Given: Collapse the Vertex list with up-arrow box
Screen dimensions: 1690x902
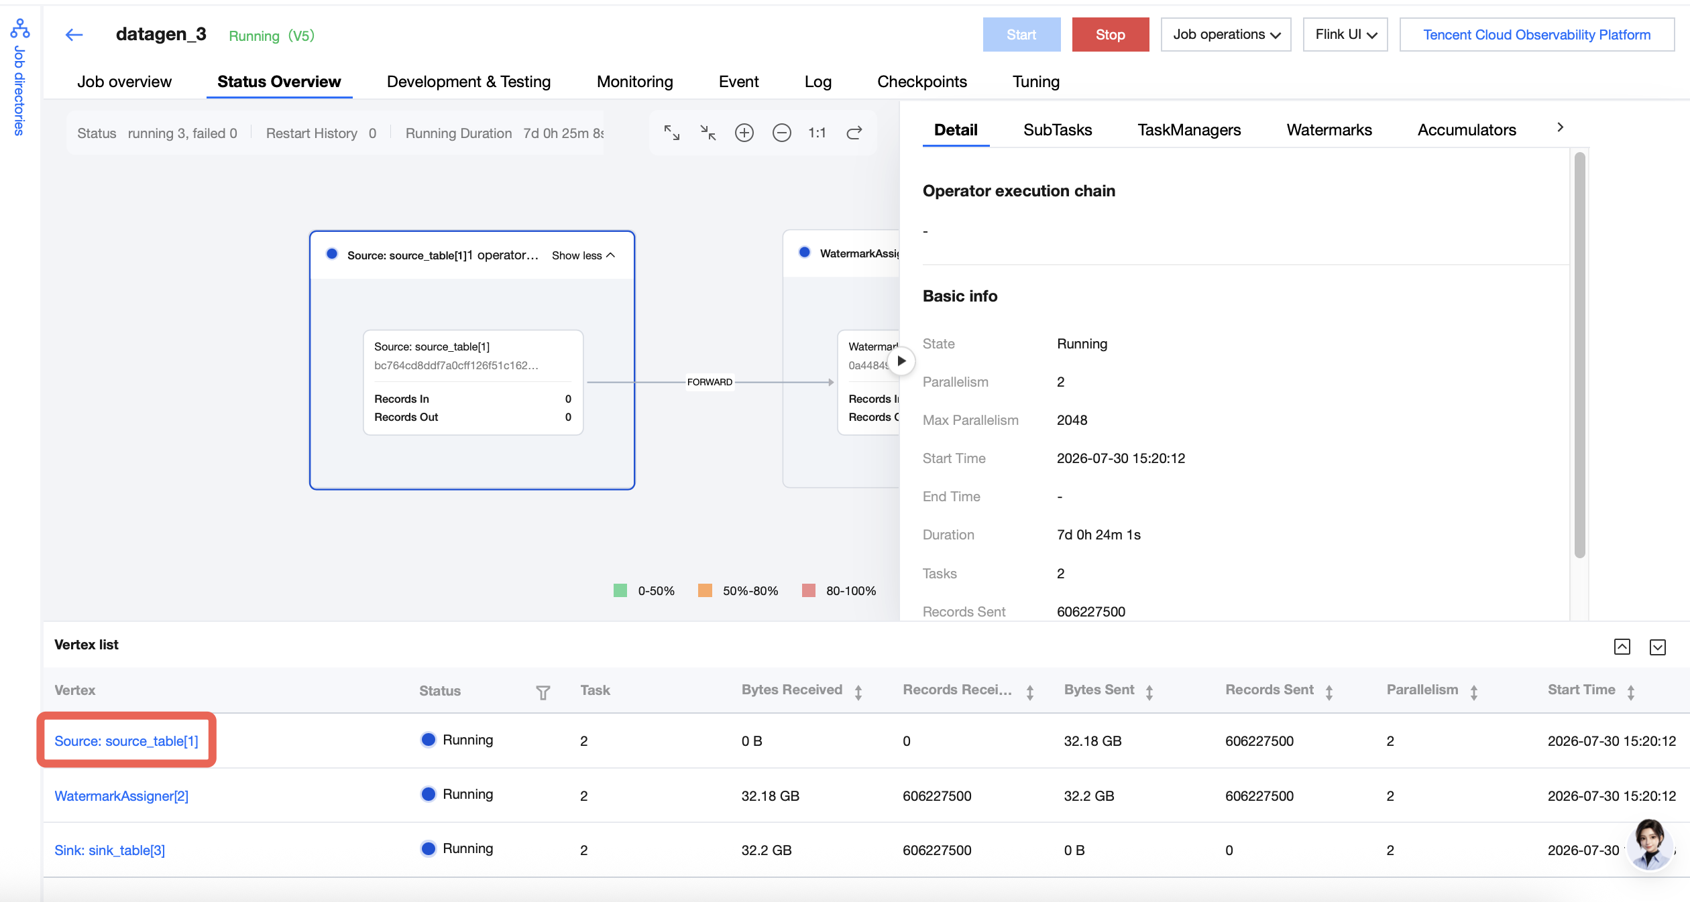Looking at the screenshot, I should tap(1622, 647).
